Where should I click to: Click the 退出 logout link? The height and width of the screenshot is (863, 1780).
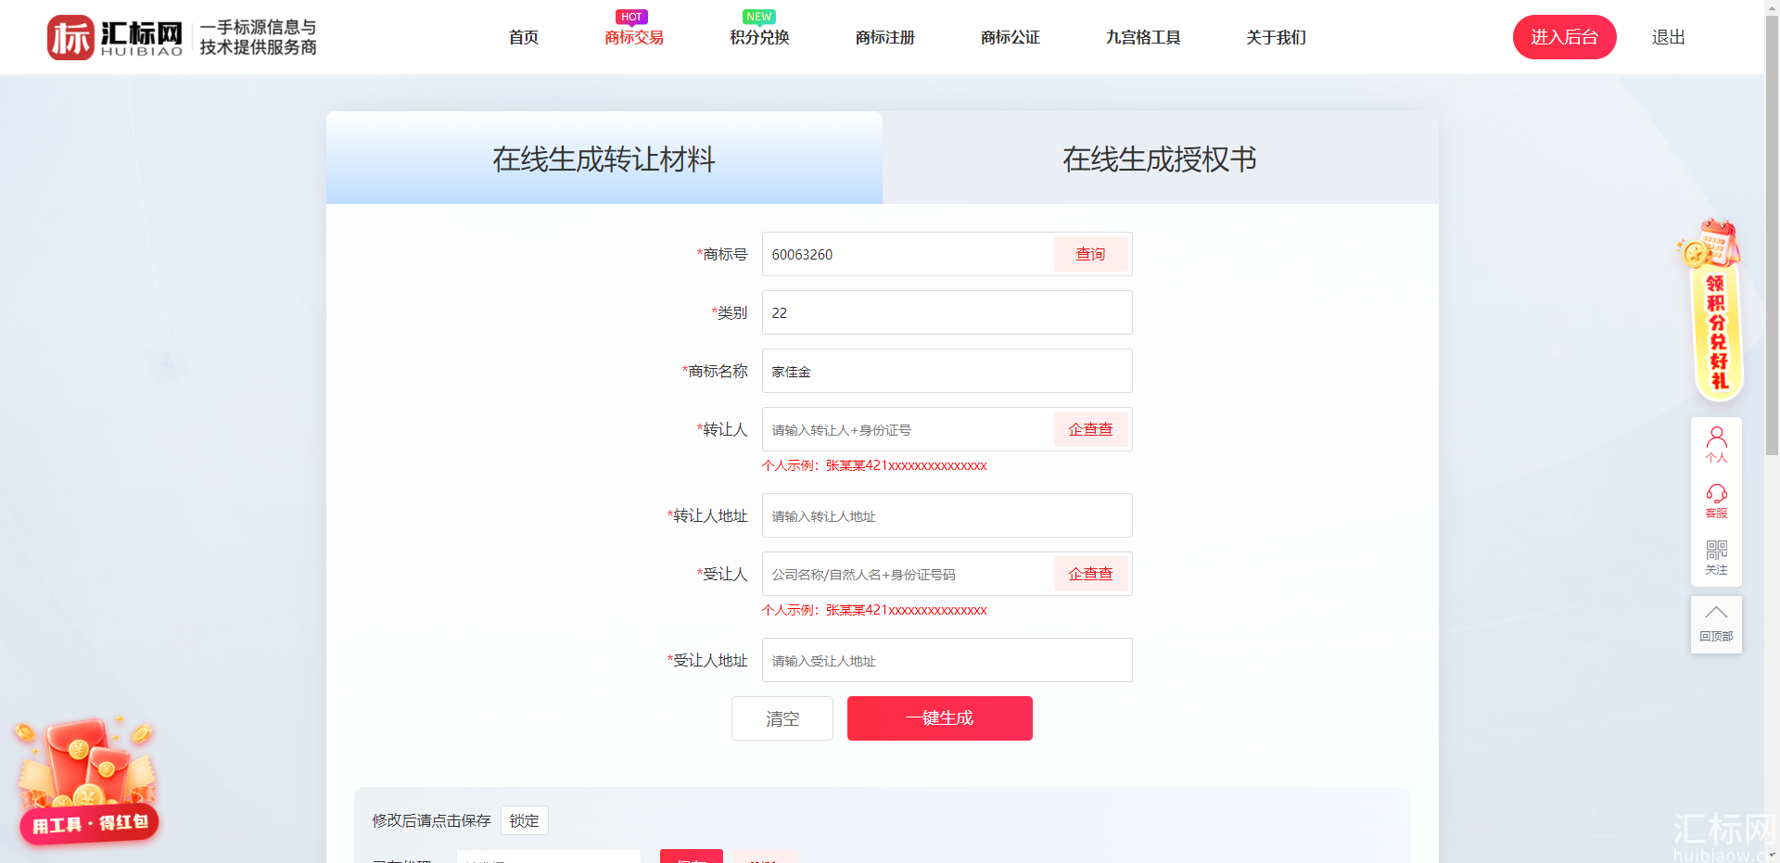click(1668, 37)
